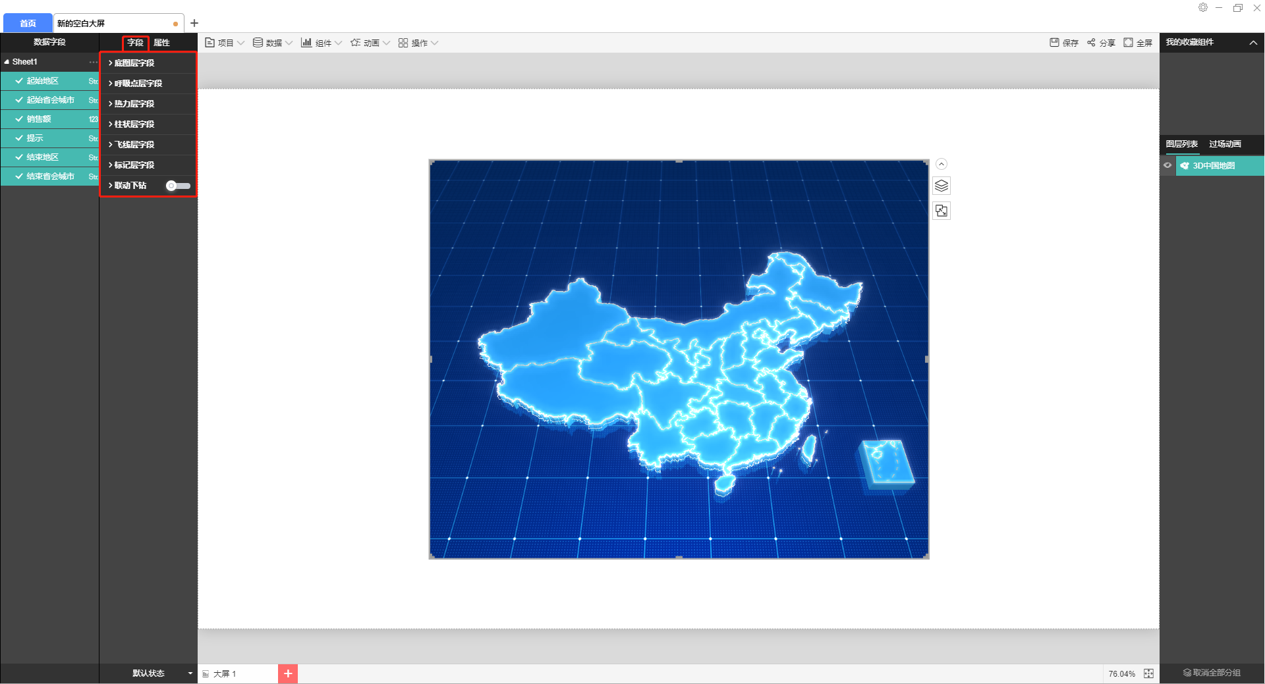Switch to the 过场动画 tab
Screen dimensions: 1265x684
tap(1225, 144)
